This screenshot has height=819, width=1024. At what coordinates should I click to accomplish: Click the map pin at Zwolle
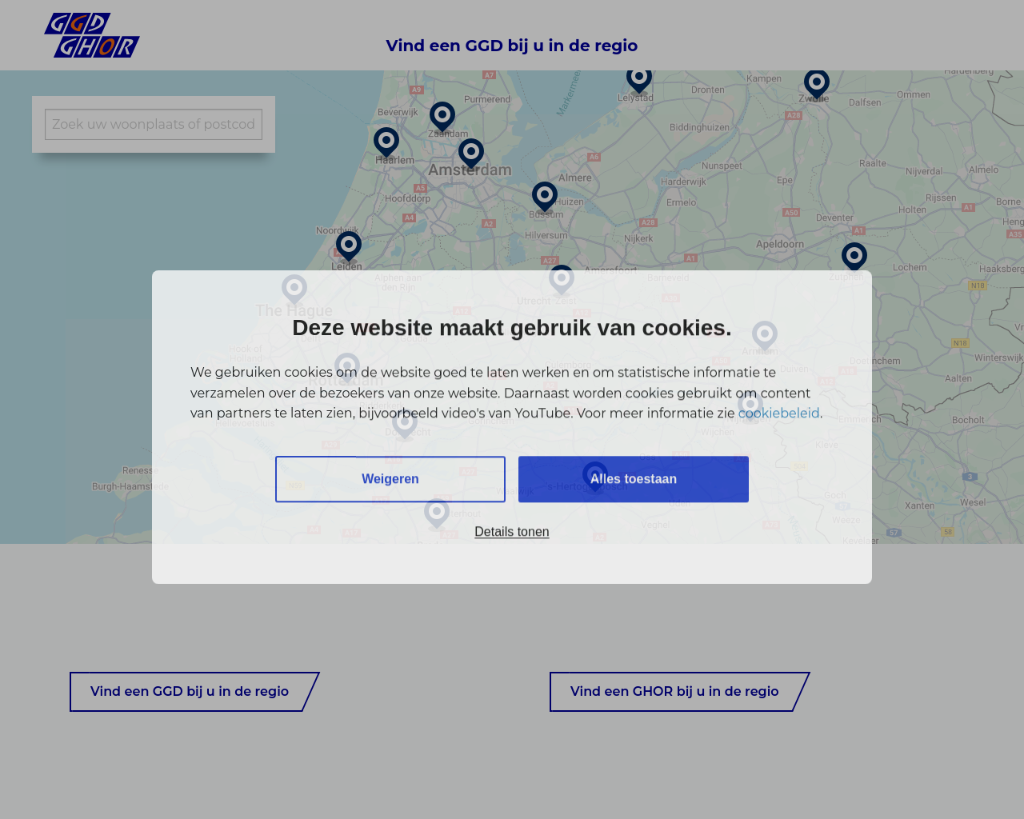817,85
